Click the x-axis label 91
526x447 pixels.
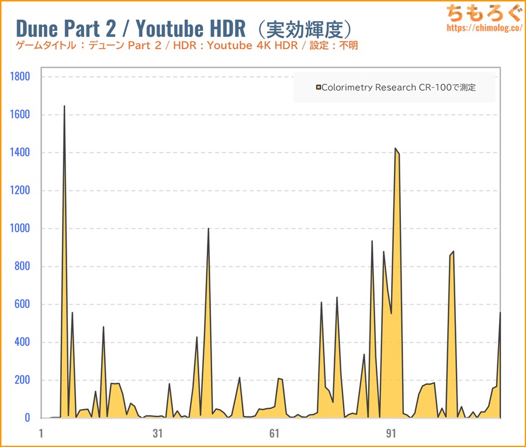tap(391, 433)
